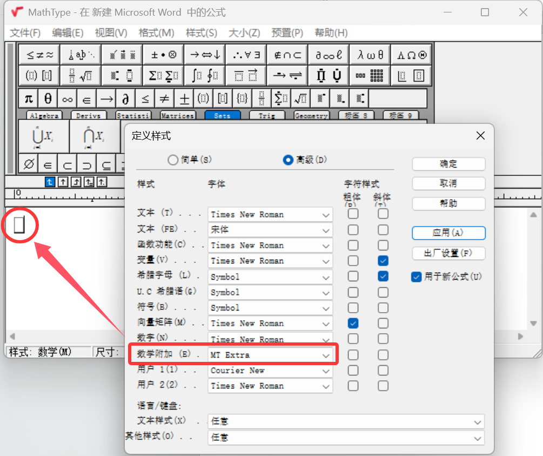
Task: Uncheck italic checkbox for 变量(V) row
Action: point(383,261)
